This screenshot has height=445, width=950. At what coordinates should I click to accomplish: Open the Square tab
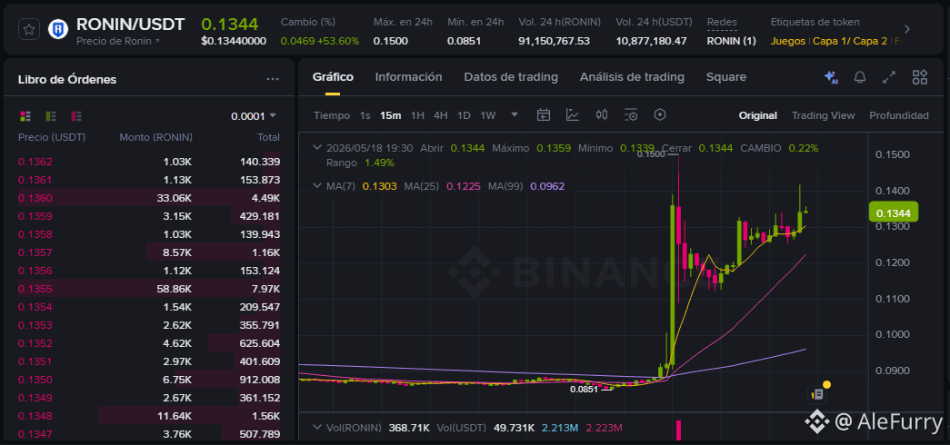point(725,77)
